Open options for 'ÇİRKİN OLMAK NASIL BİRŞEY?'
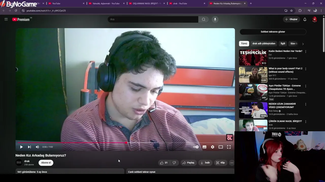This screenshot has width=325, height=182. coord(306,122)
